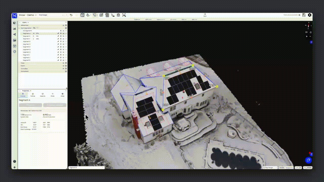Click the export upload icon in top bar
This screenshot has width=324, height=182.
[205, 15]
